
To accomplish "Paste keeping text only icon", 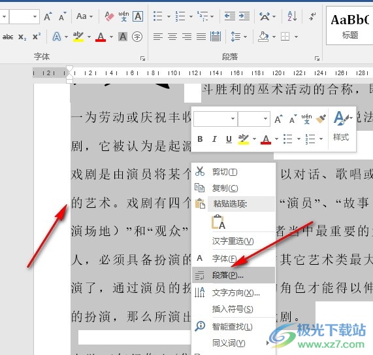I will coord(218,222).
